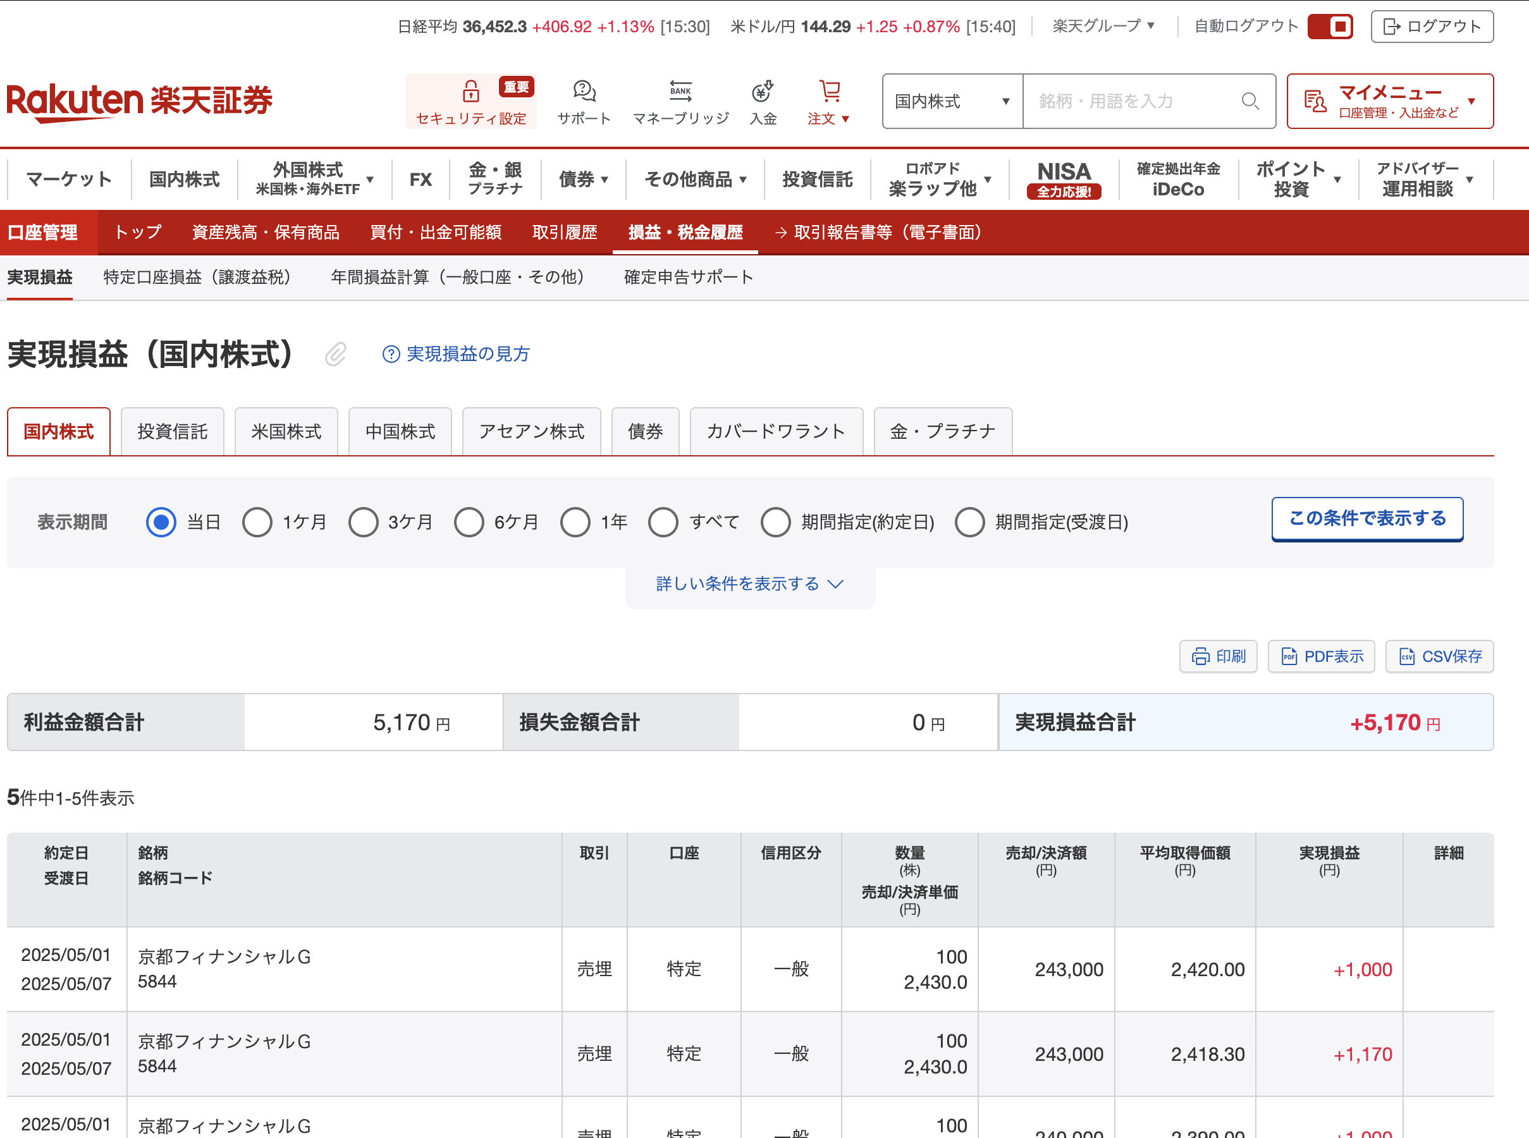
Task: Select 期間指定(約定日) radio button
Action: click(x=776, y=522)
